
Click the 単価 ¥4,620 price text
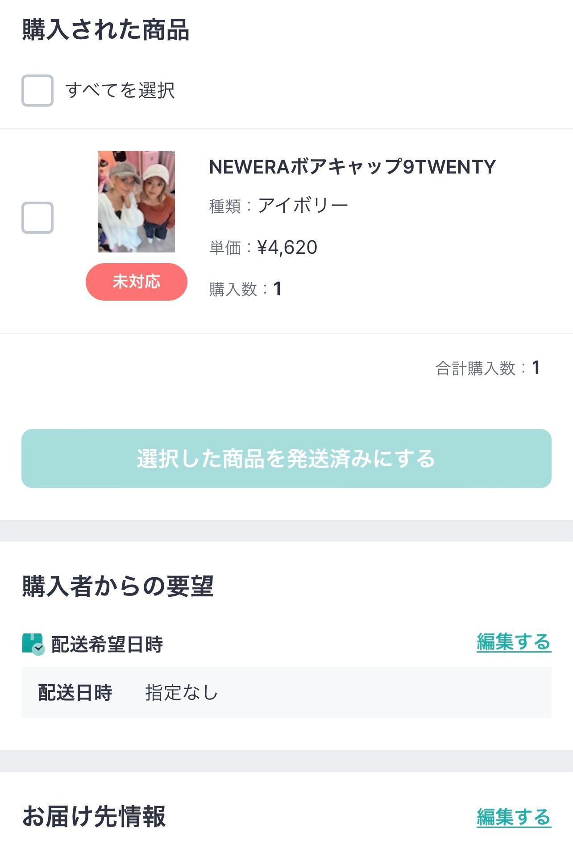[263, 248]
